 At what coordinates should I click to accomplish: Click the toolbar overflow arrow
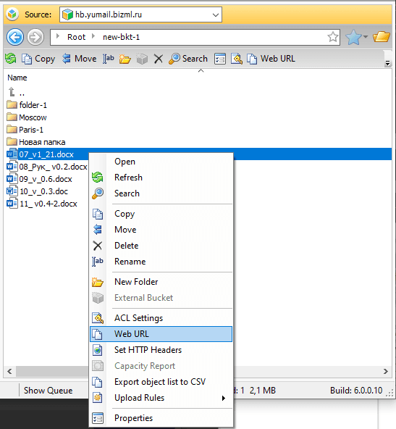pos(387,64)
